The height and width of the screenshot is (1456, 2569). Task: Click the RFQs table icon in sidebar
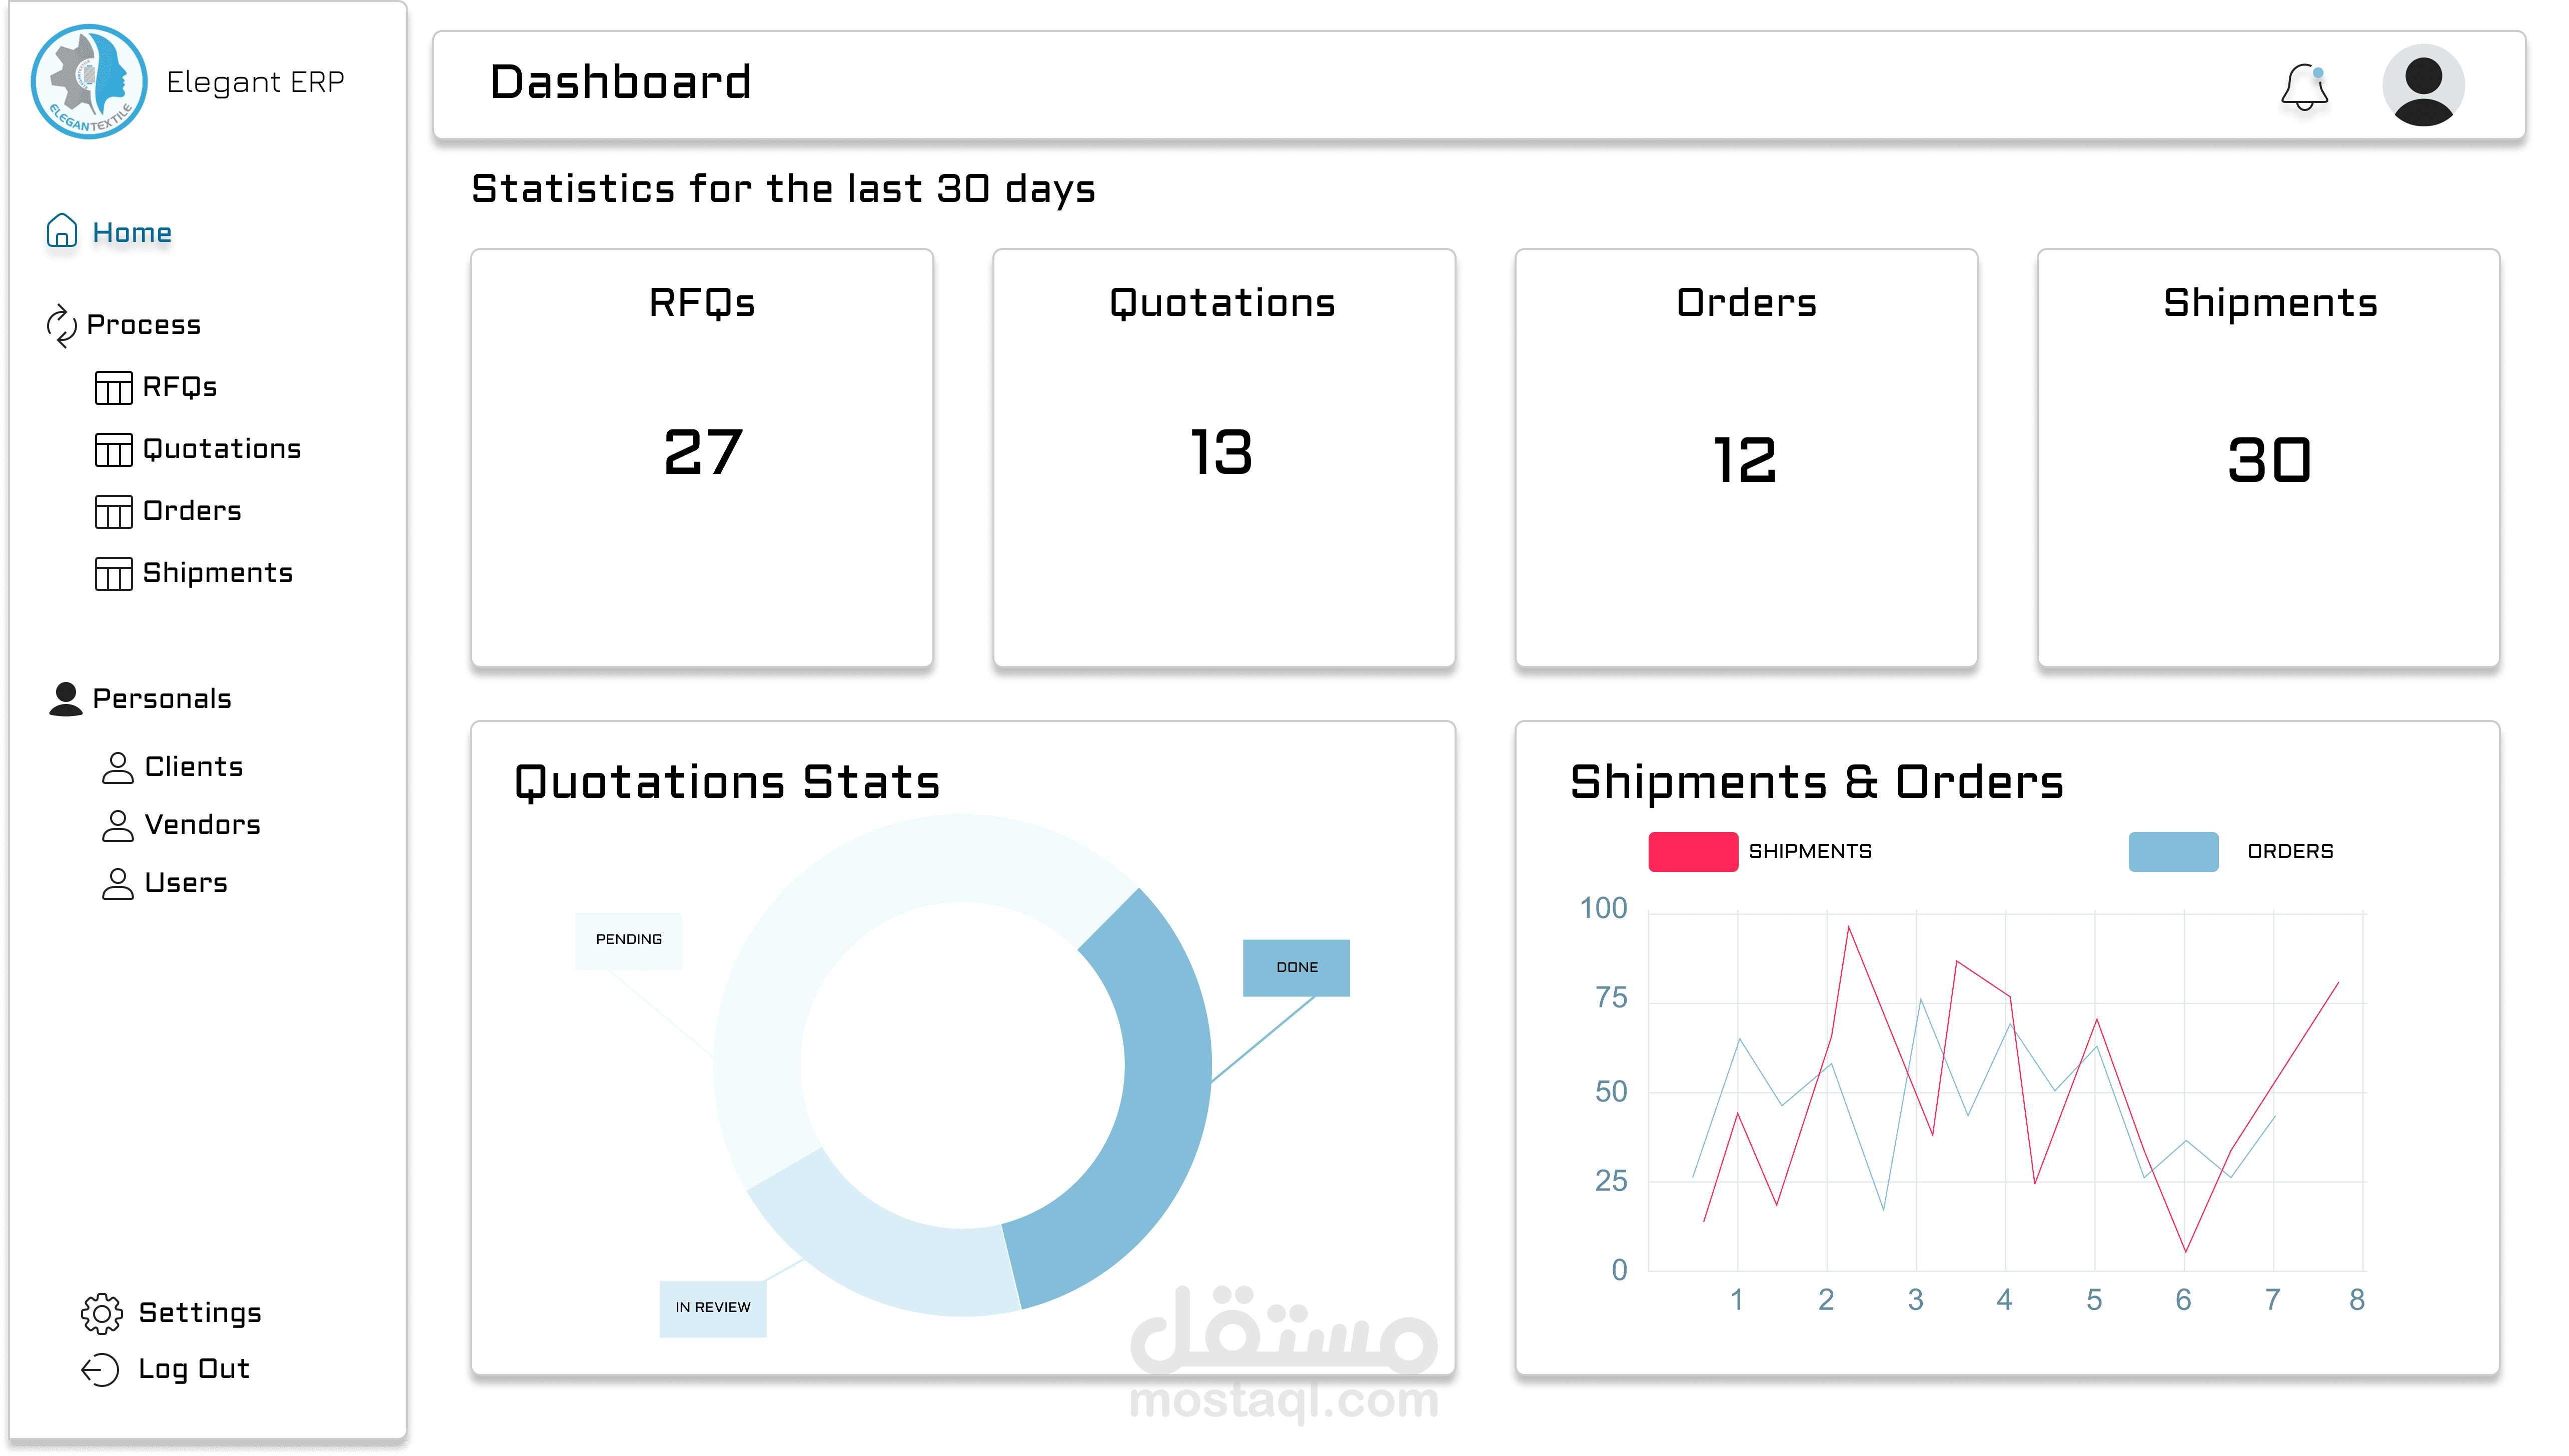point(113,387)
